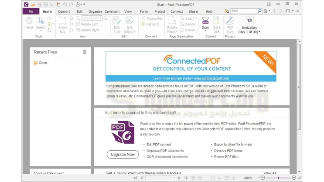Go to last page in status bar
Image resolution: width=324 pixels, height=182 pixels.
(186, 178)
